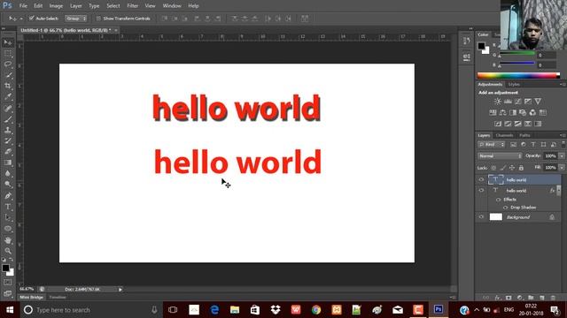Image resolution: width=567 pixels, height=318 pixels.
Task: Select the Gradient tool
Action: (8, 163)
